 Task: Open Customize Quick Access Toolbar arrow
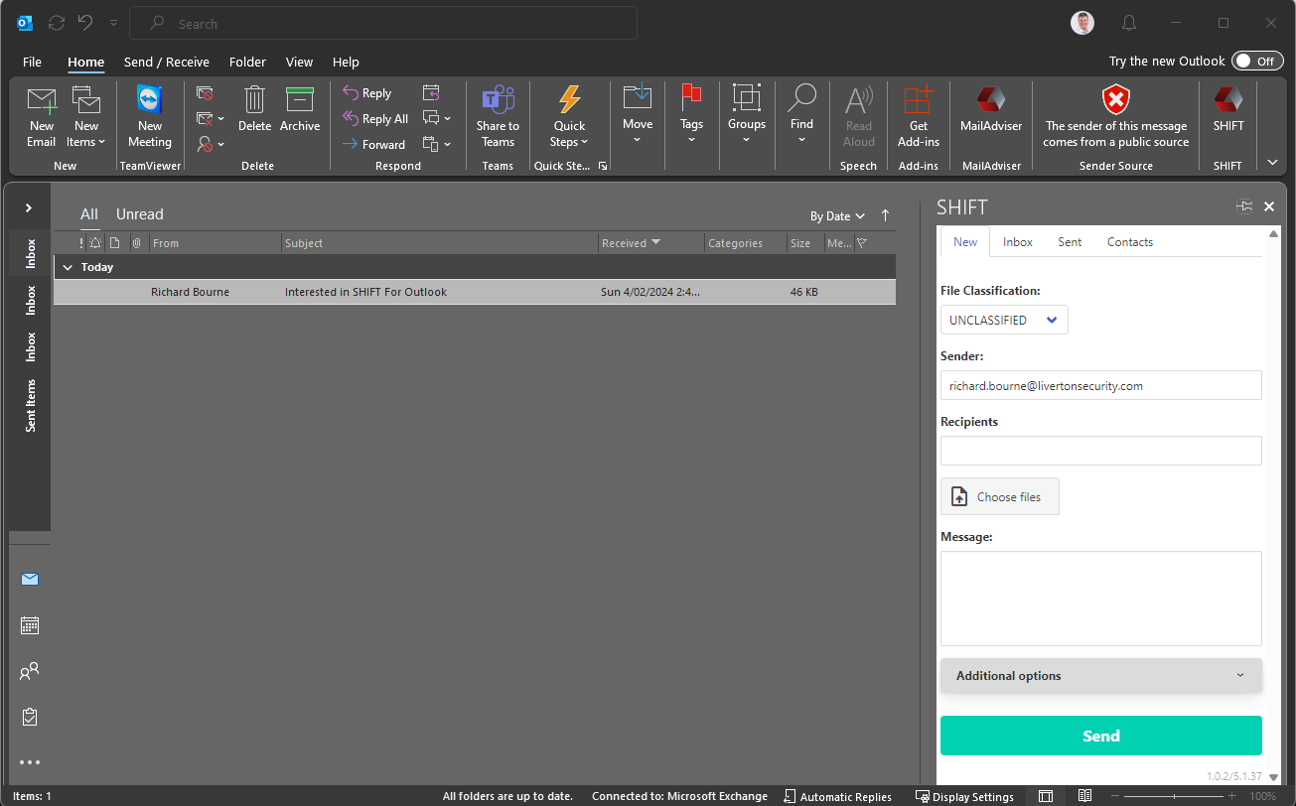(x=114, y=23)
